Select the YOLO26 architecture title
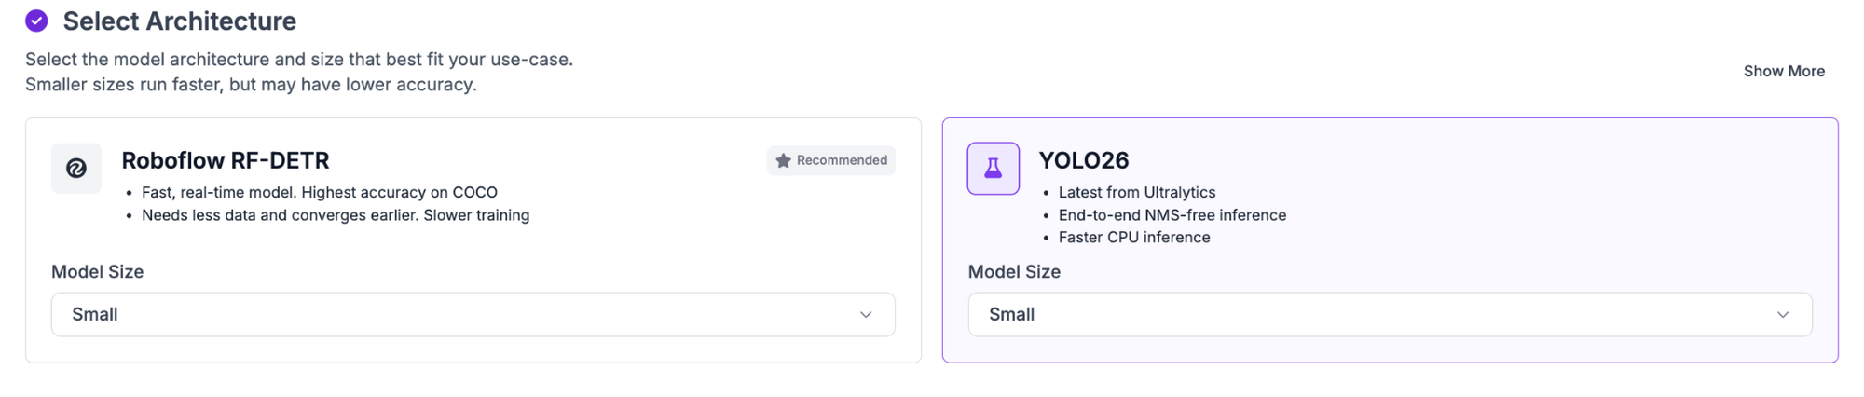The image size is (1864, 397). coord(1084,160)
